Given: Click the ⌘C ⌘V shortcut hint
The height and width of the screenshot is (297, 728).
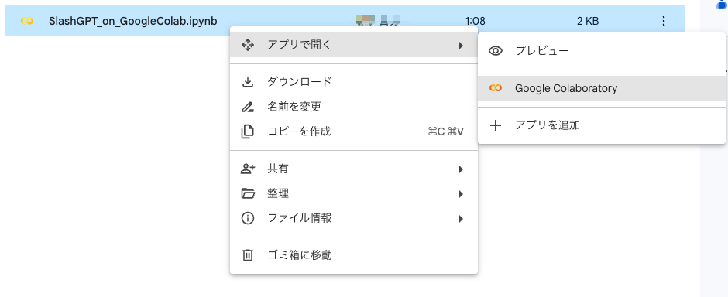Looking at the screenshot, I should pyautogui.click(x=445, y=132).
